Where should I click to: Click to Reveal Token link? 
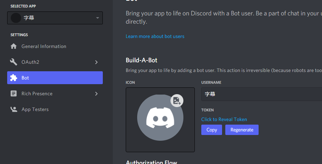[x=224, y=120]
